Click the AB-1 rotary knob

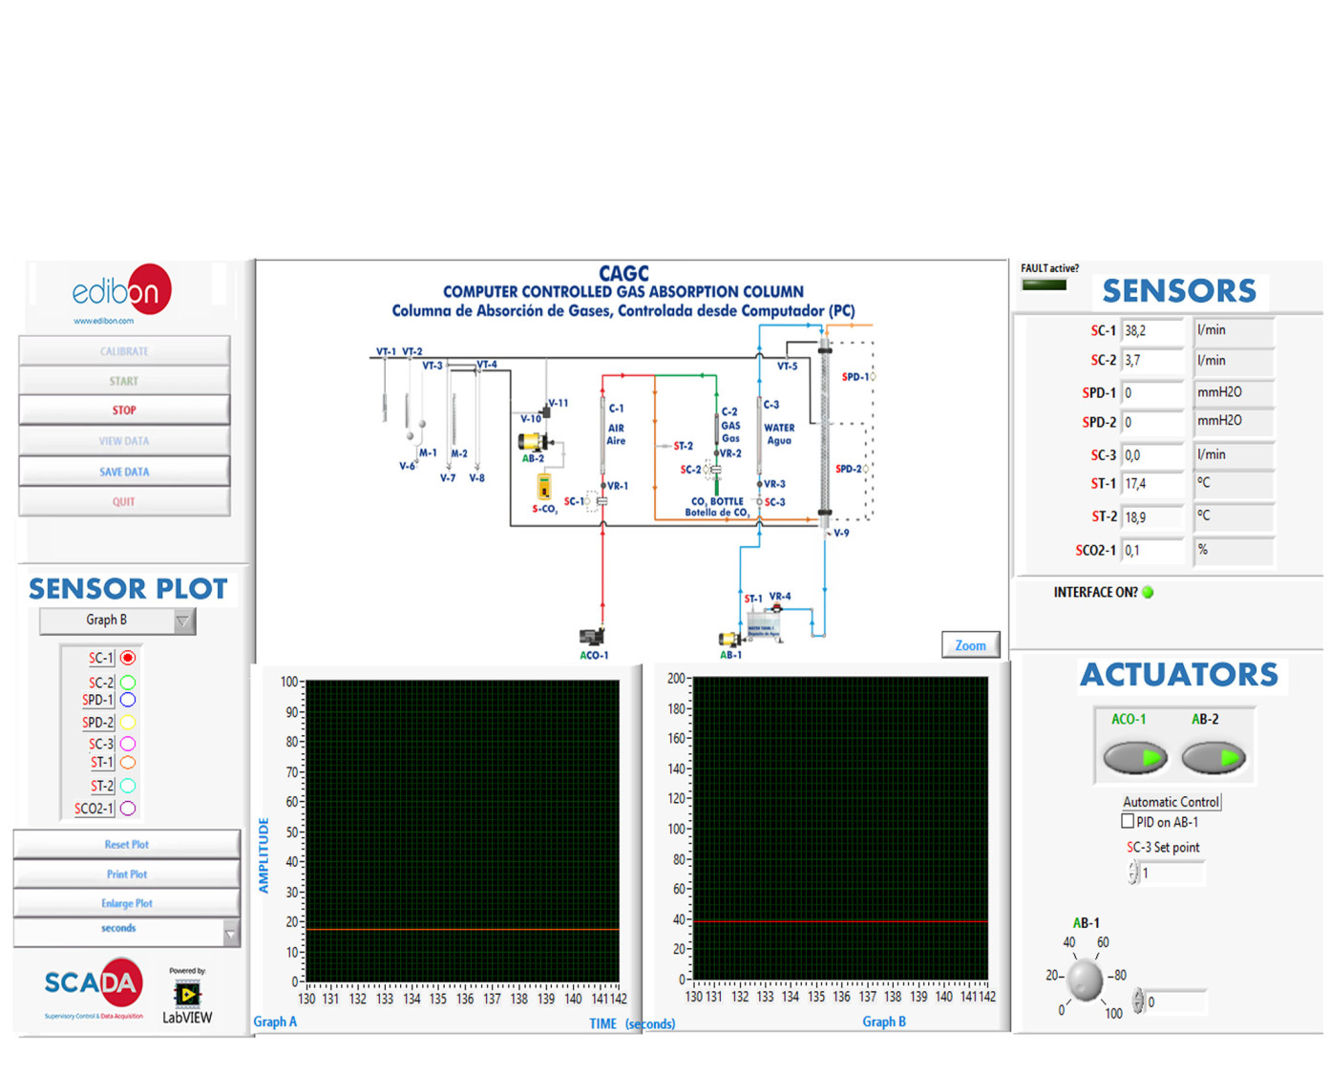click(1085, 979)
